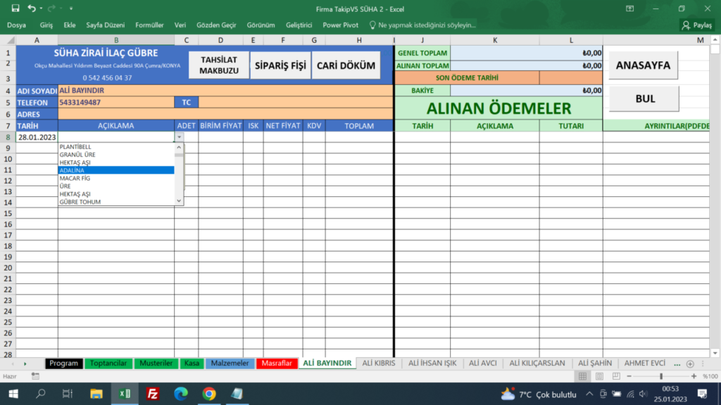Click the Save icon on quick access toolbar
The height and width of the screenshot is (405, 721).
point(15,8)
